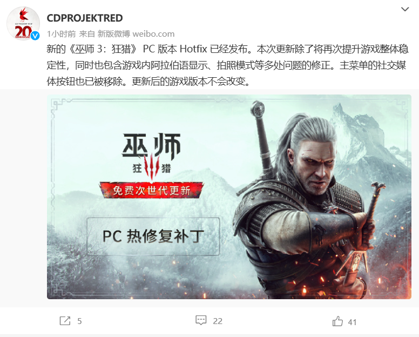Open comments via speech bubble icon
The width and height of the screenshot is (419, 337).
pos(201,320)
